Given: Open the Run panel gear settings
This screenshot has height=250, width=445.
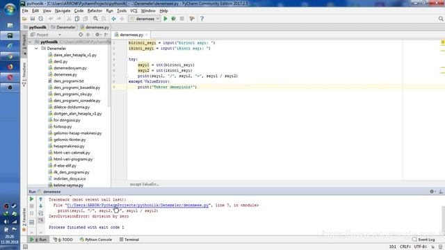Looking at the screenshot, I should click(x=432, y=192).
